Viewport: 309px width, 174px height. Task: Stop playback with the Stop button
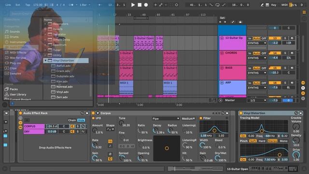click(x=140, y=5)
